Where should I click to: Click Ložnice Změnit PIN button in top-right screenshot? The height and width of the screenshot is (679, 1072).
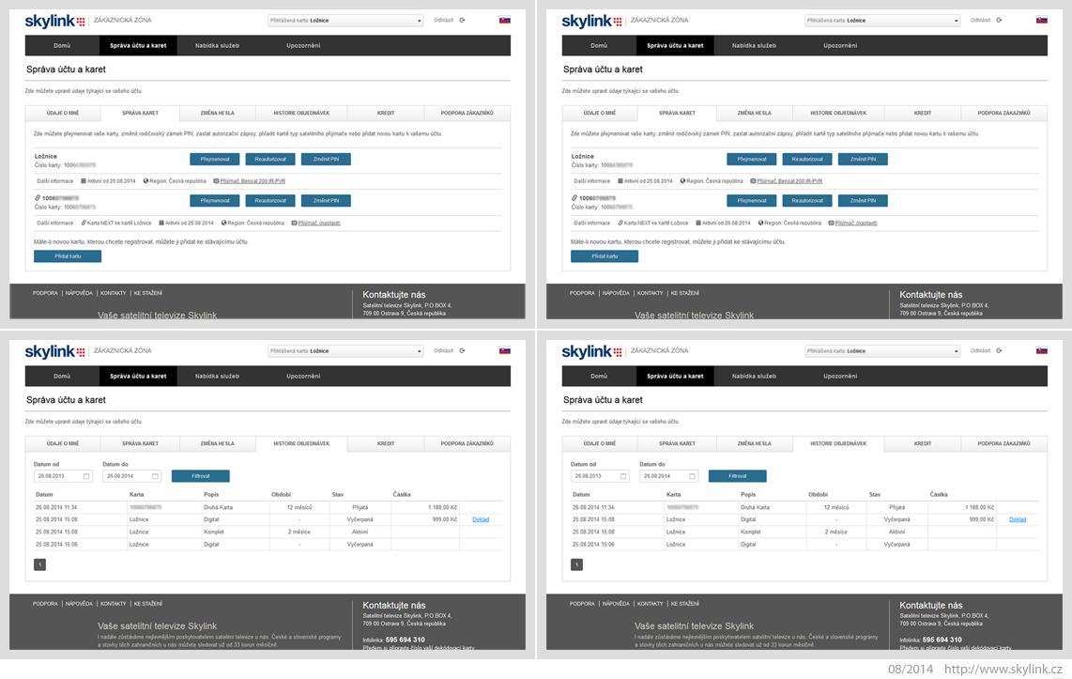[863, 160]
